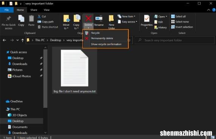
Task: Choose Recycle from the Delete menu
Action: (x=105, y=33)
